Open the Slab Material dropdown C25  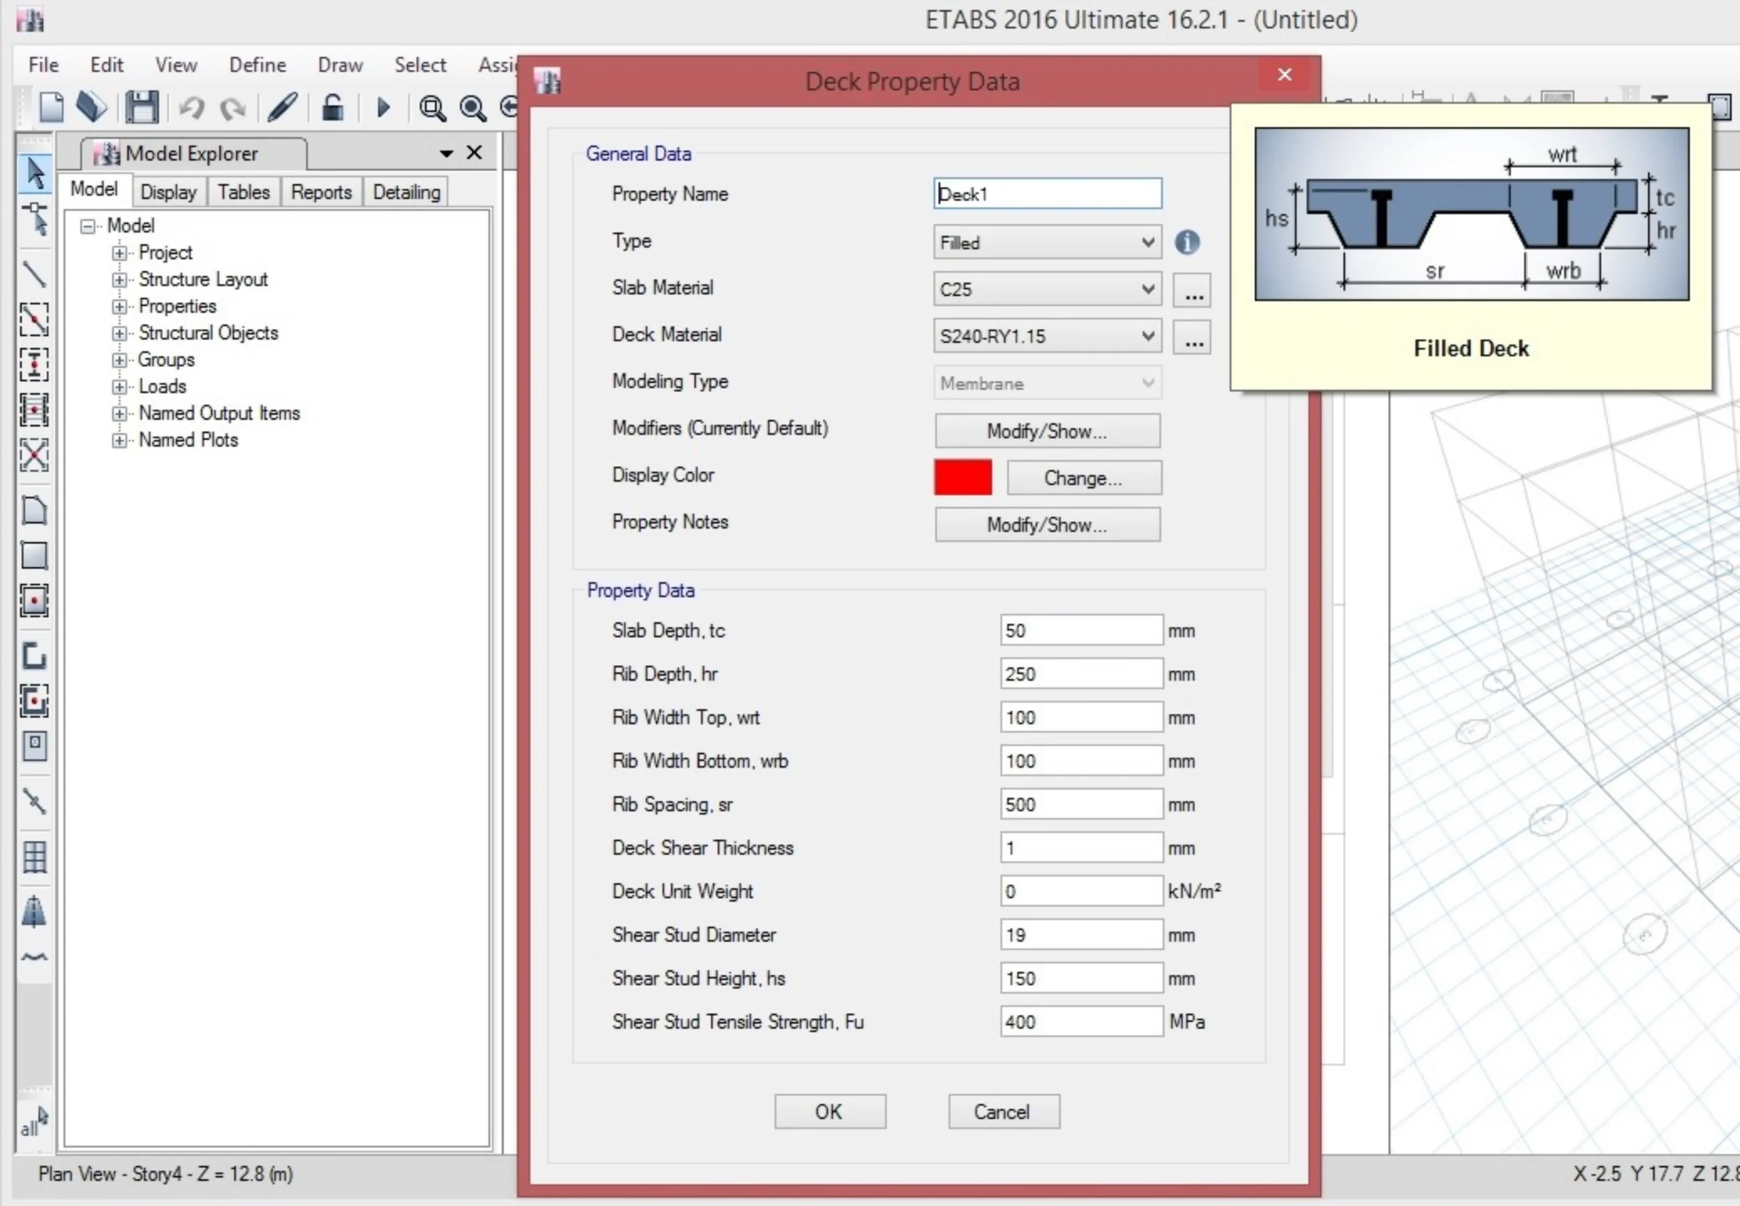click(x=1047, y=289)
